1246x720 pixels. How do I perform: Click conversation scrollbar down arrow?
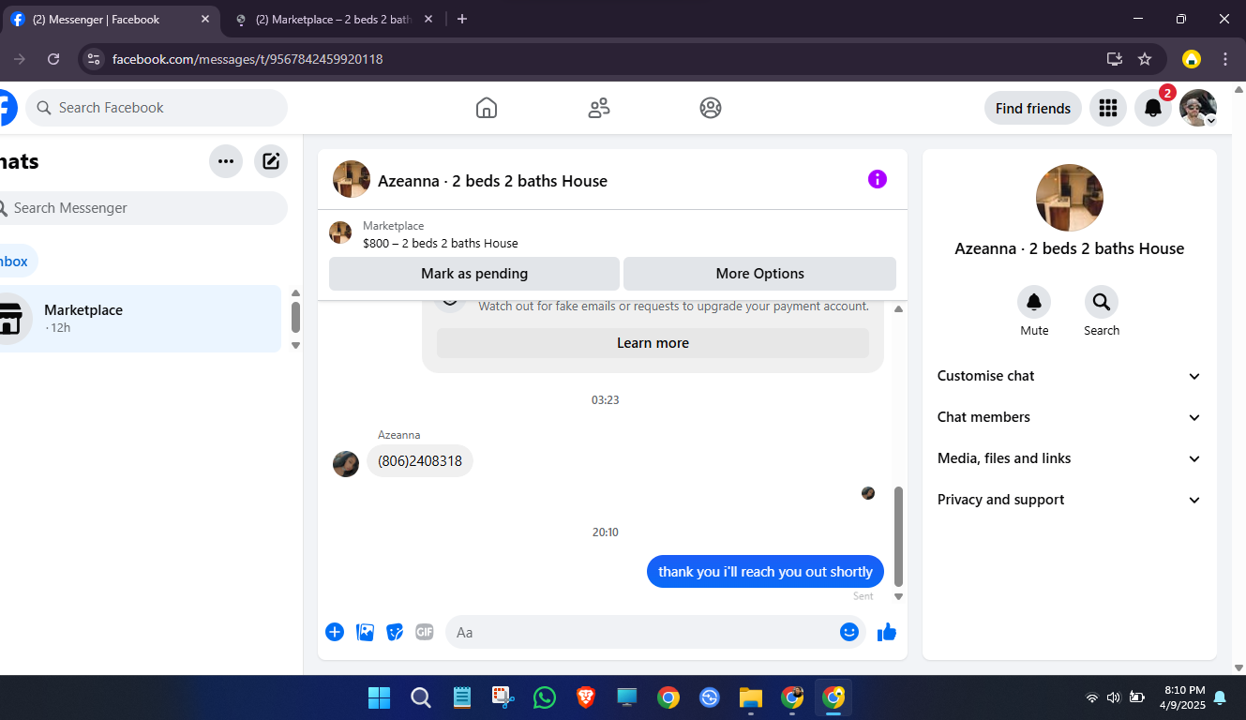tap(898, 596)
